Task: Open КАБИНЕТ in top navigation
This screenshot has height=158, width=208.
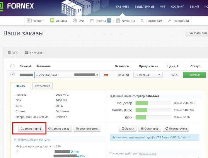Action: (122, 7)
